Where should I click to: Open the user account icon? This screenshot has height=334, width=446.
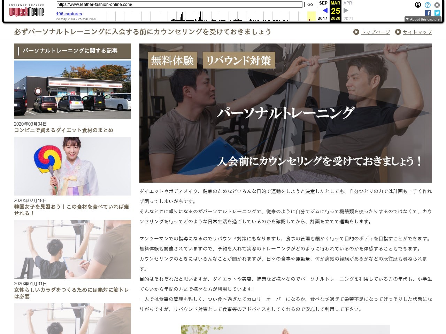[418, 5]
